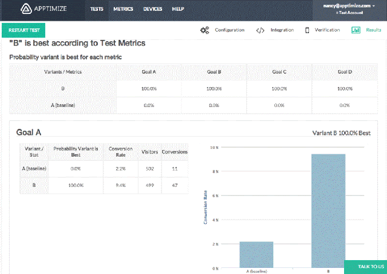Screen dimensions: 387x274
Task: Open the DEVICES page
Action: point(152,9)
